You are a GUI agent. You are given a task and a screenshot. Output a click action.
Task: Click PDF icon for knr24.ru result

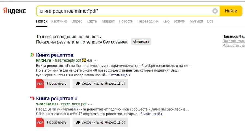40,84
